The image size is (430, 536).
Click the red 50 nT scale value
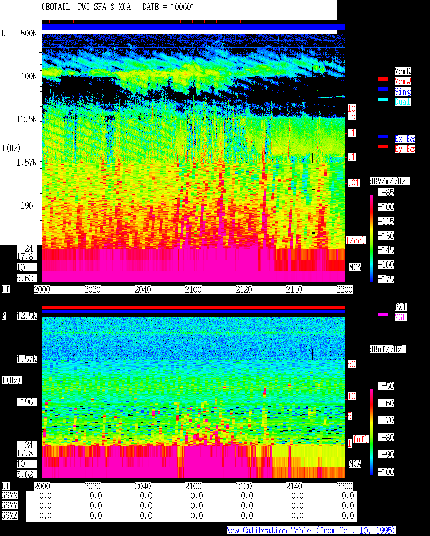(x=351, y=364)
